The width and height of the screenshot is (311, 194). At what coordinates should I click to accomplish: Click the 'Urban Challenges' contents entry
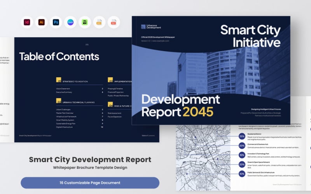click(63, 109)
